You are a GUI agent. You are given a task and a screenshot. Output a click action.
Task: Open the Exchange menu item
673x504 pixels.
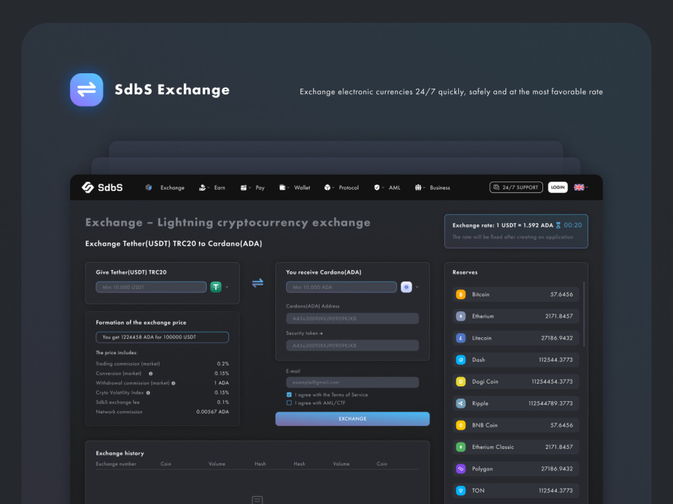(x=172, y=187)
